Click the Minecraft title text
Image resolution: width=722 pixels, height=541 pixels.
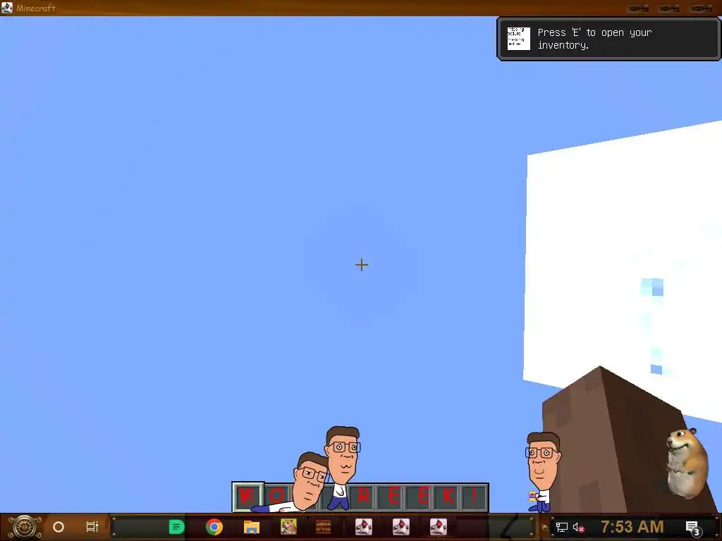pyautogui.click(x=36, y=8)
